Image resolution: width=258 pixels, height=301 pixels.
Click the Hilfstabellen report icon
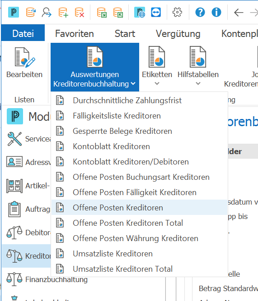click(198, 57)
